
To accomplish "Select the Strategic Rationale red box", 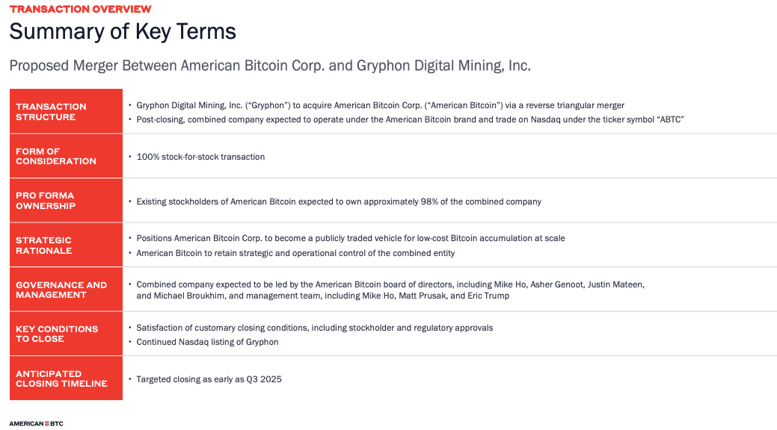I will tap(66, 245).
